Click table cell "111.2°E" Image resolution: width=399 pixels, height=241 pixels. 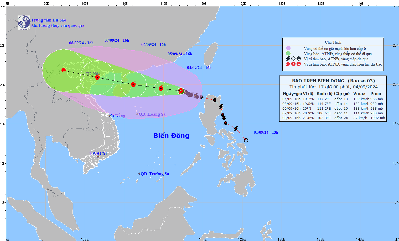(x=324, y=109)
